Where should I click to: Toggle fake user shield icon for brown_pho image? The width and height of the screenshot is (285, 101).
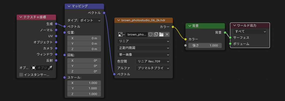(x=150, y=34)
